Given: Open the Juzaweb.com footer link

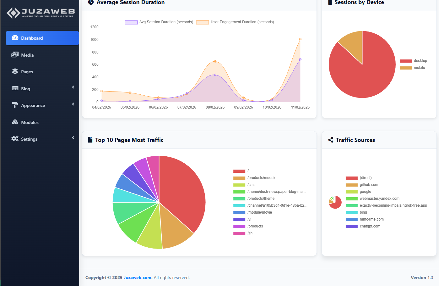Looking at the screenshot, I should [138, 278].
